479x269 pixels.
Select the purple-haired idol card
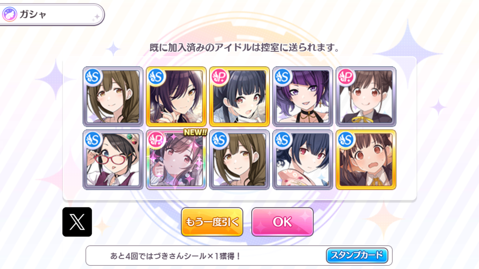pos(303,97)
